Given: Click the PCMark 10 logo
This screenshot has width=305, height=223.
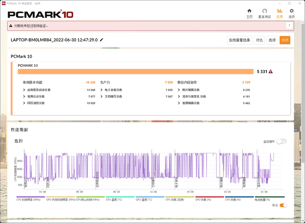Looking at the screenshot, I should click(x=41, y=14).
